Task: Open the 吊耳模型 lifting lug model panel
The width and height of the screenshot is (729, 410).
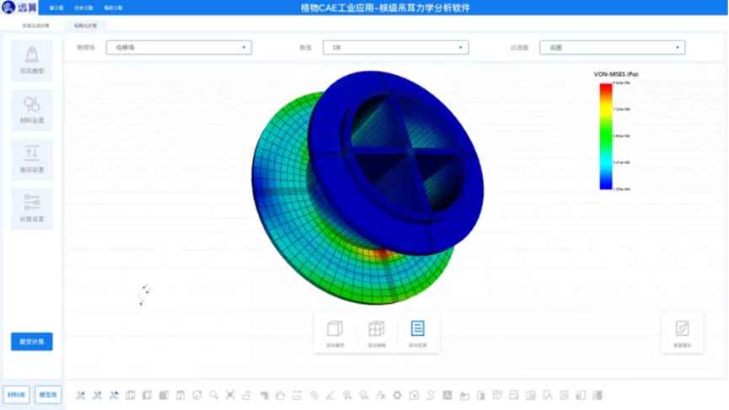Action: [x=32, y=61]
